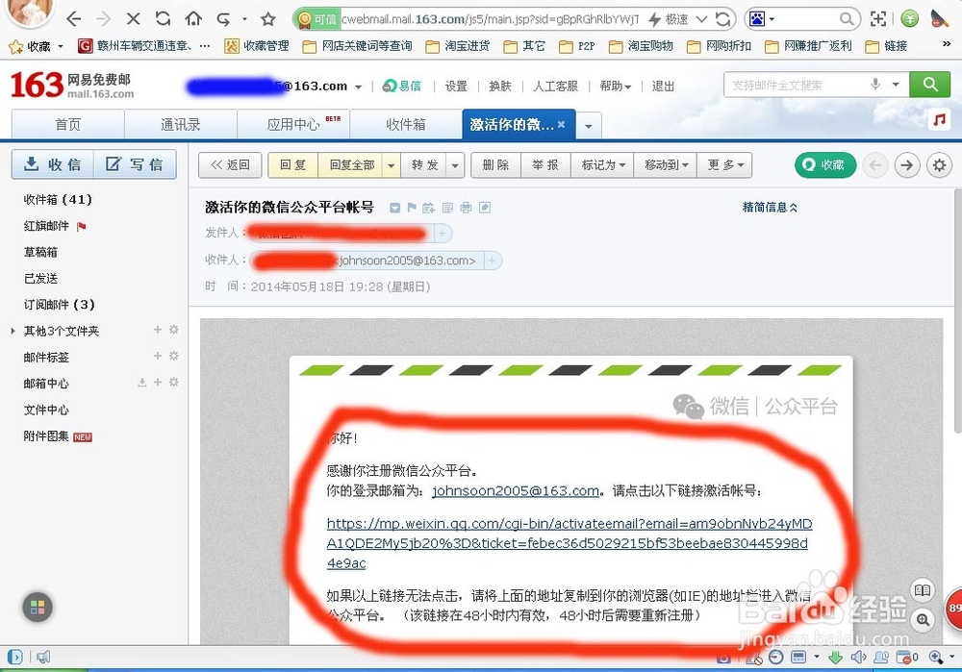This screenshot has height=672, width=962.
Task: Close the 激活你的微… tab
Action: pos(561,124)
